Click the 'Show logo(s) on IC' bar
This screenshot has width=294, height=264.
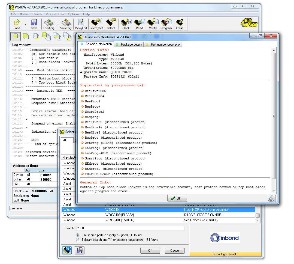pyautogui.click(x=225, y=254)
